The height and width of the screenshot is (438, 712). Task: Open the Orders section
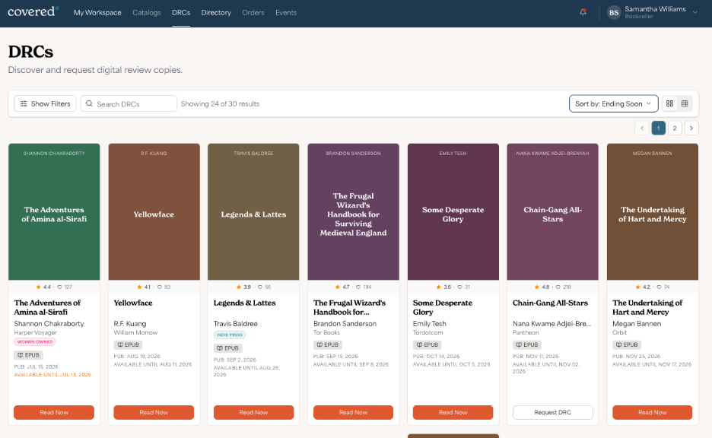(253, 13)
